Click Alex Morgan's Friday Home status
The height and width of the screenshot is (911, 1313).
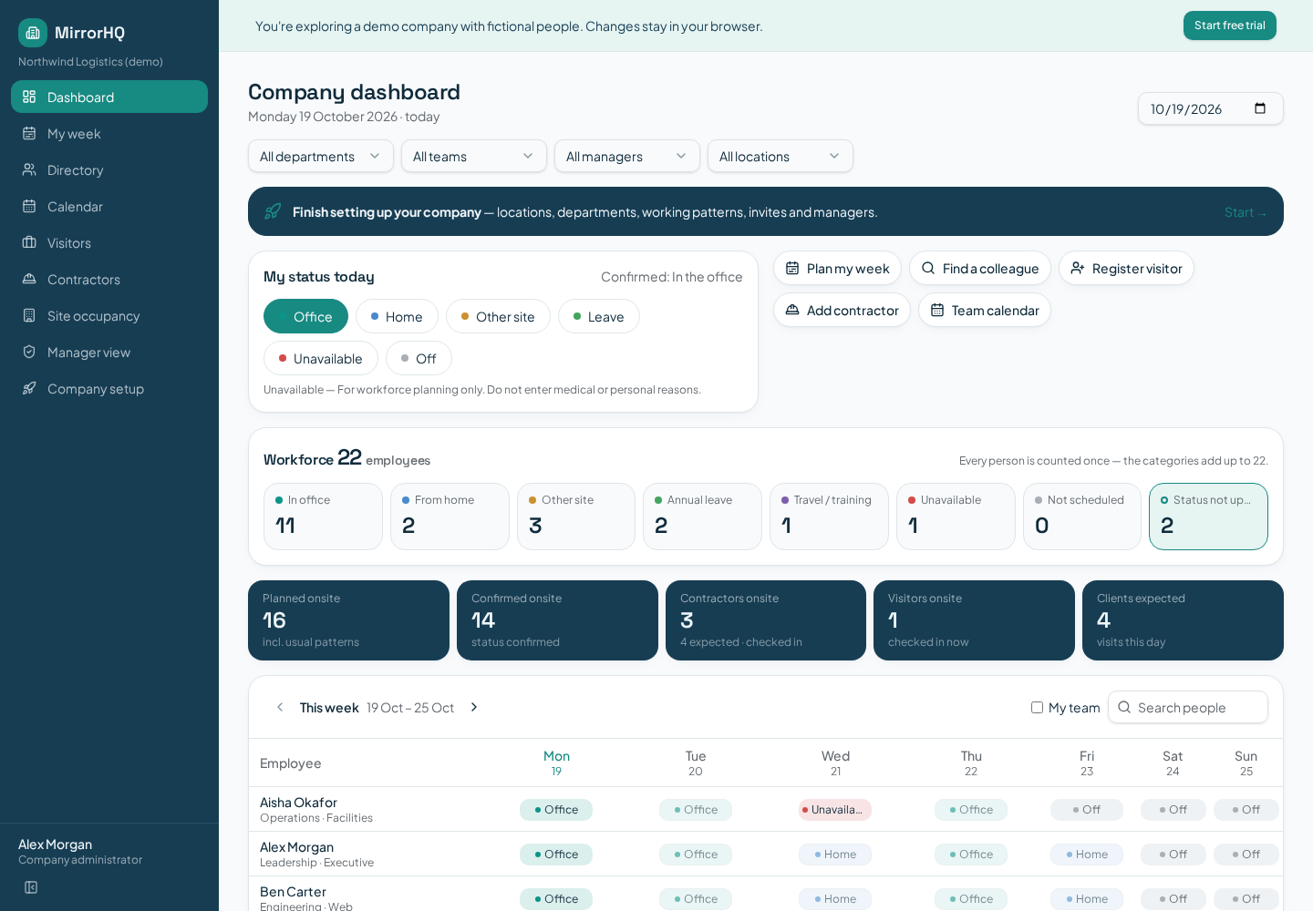click(x=1087, y=855)
